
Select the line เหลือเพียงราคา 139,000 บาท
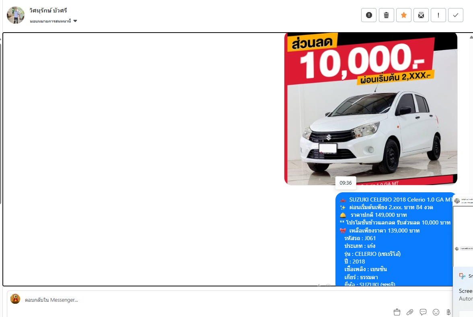[x=385, y=231]
